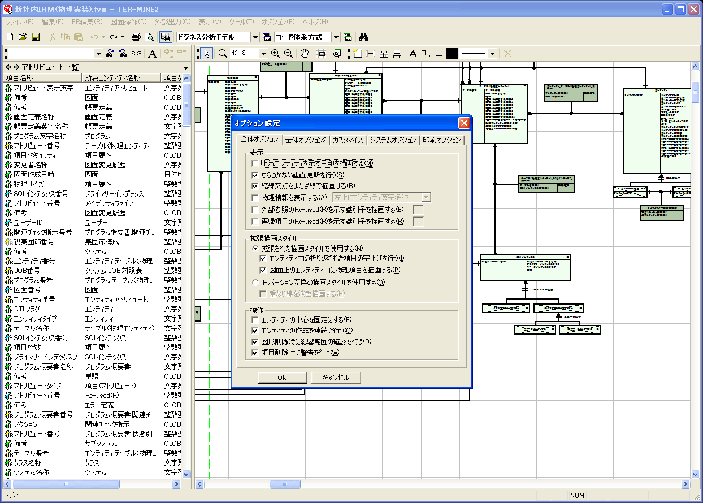This screenshot has height=503, width=703.
Task: Sort by 所属エンティティ名称 column header
Action: point(121,77)
